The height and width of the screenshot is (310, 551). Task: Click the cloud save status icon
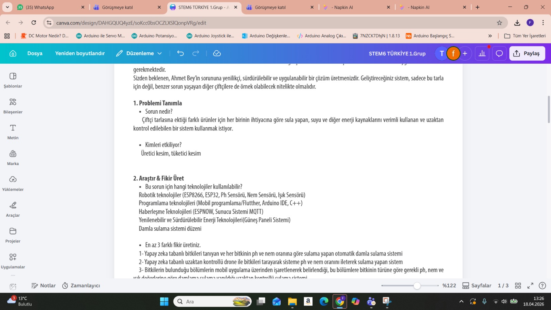click(217, 53)
